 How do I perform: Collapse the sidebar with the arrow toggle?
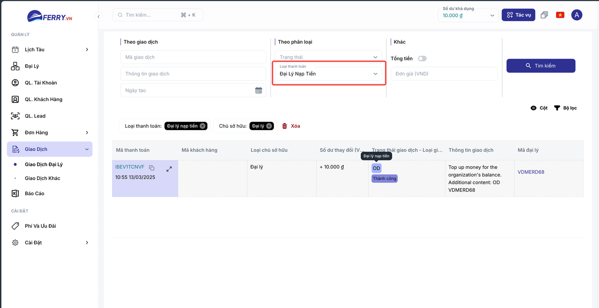click(98, 16)
